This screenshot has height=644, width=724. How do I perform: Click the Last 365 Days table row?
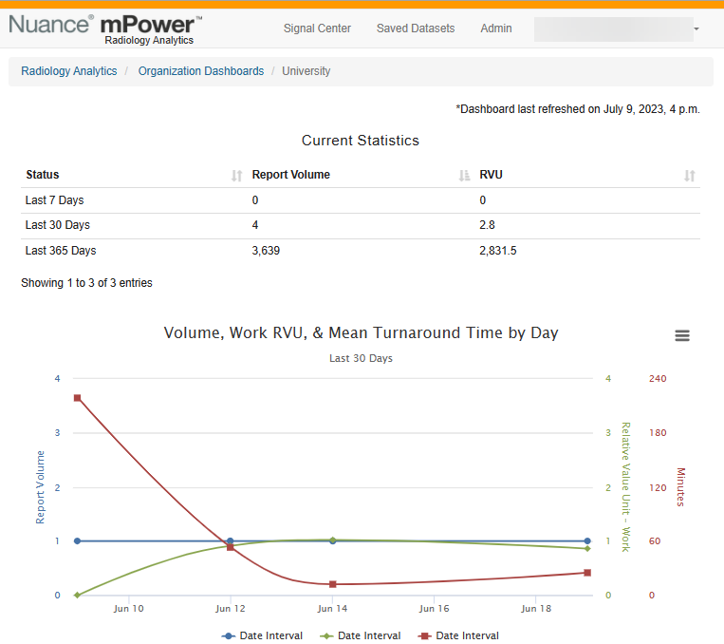point(361,251)
